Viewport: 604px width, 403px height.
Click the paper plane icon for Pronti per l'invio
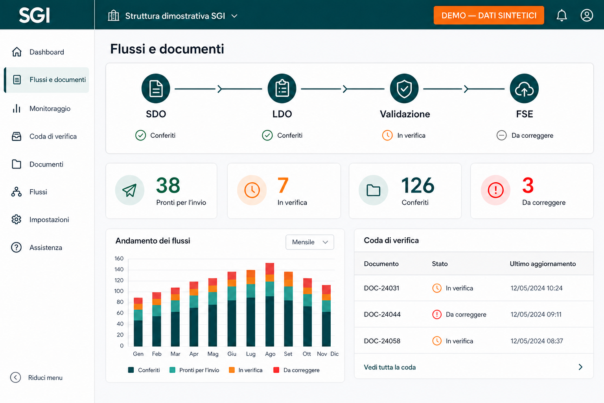pos(130,190)
